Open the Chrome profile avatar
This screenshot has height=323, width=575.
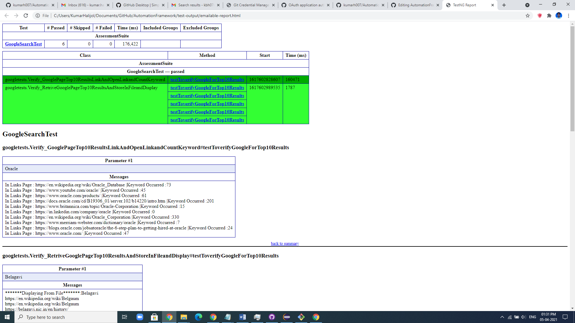[x=559, y=16]
